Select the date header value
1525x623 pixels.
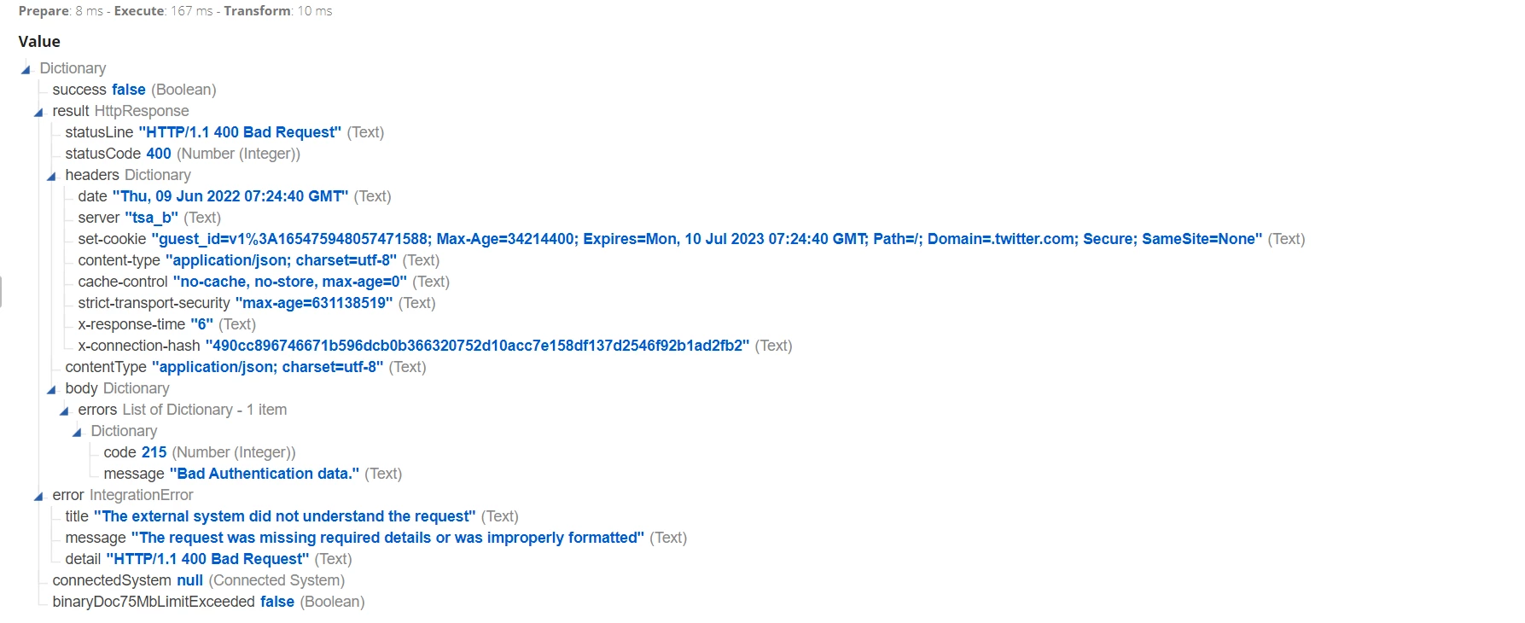230,196
